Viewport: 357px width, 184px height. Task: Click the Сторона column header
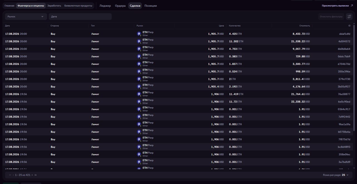click(x=55, y=26)
